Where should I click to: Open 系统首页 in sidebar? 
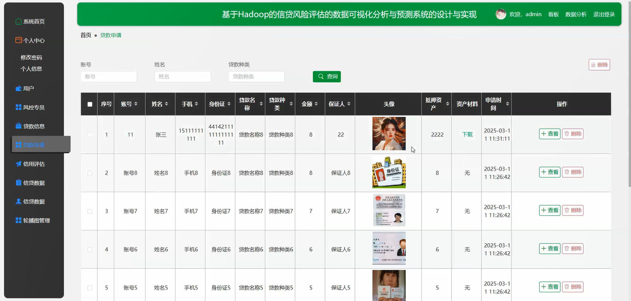click(34, 21)
